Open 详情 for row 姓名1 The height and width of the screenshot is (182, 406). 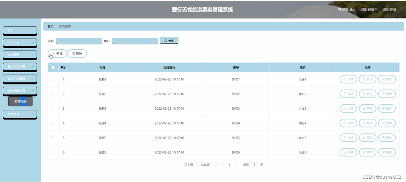pos(348,79)
